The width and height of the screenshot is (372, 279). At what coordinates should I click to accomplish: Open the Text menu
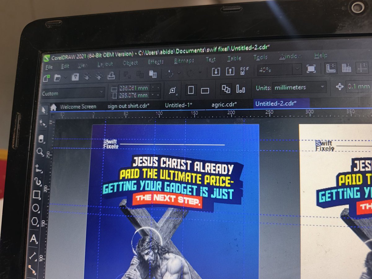tap(210, 60)
